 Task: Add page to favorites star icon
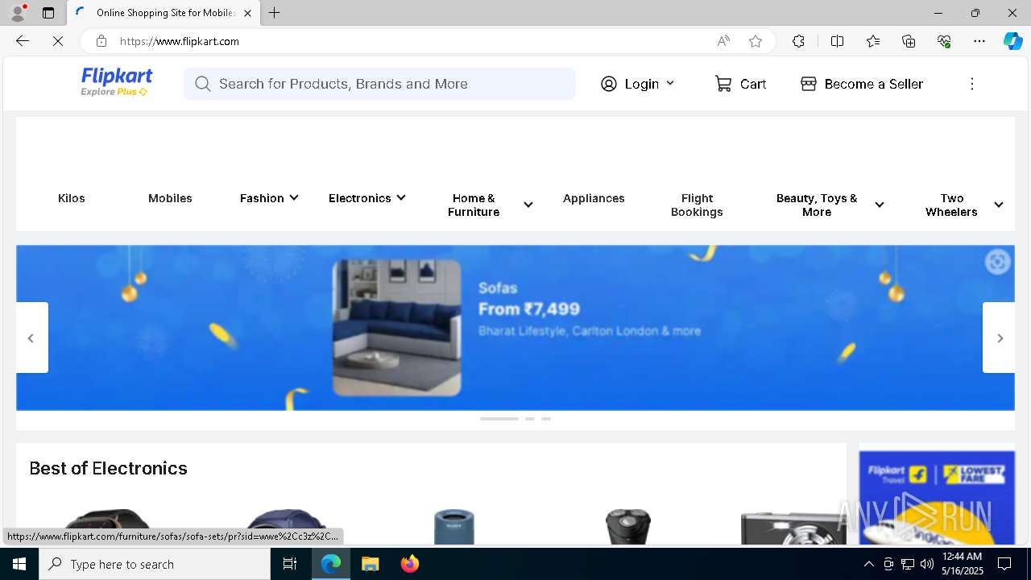(x=756, y=41)
